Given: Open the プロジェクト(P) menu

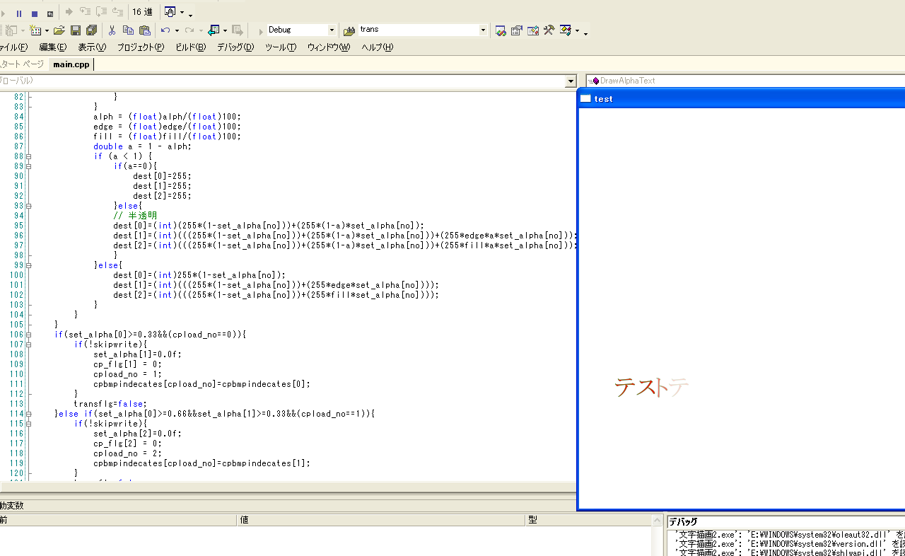Looking at the screenshot, I should [x=141, y=47].
